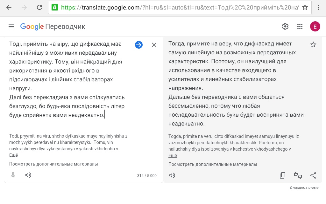Bookmark this page with the star

point(305,7)
